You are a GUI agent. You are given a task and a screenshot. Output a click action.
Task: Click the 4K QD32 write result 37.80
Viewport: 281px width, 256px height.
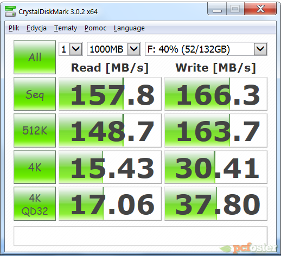[x=216, y=204]
